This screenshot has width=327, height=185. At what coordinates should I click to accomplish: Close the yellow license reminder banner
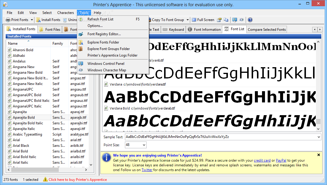point(318,155)
